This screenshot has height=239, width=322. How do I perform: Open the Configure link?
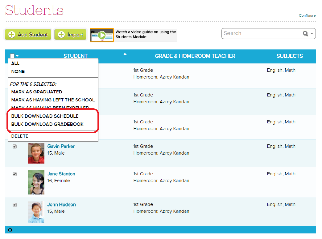point(307,15)
